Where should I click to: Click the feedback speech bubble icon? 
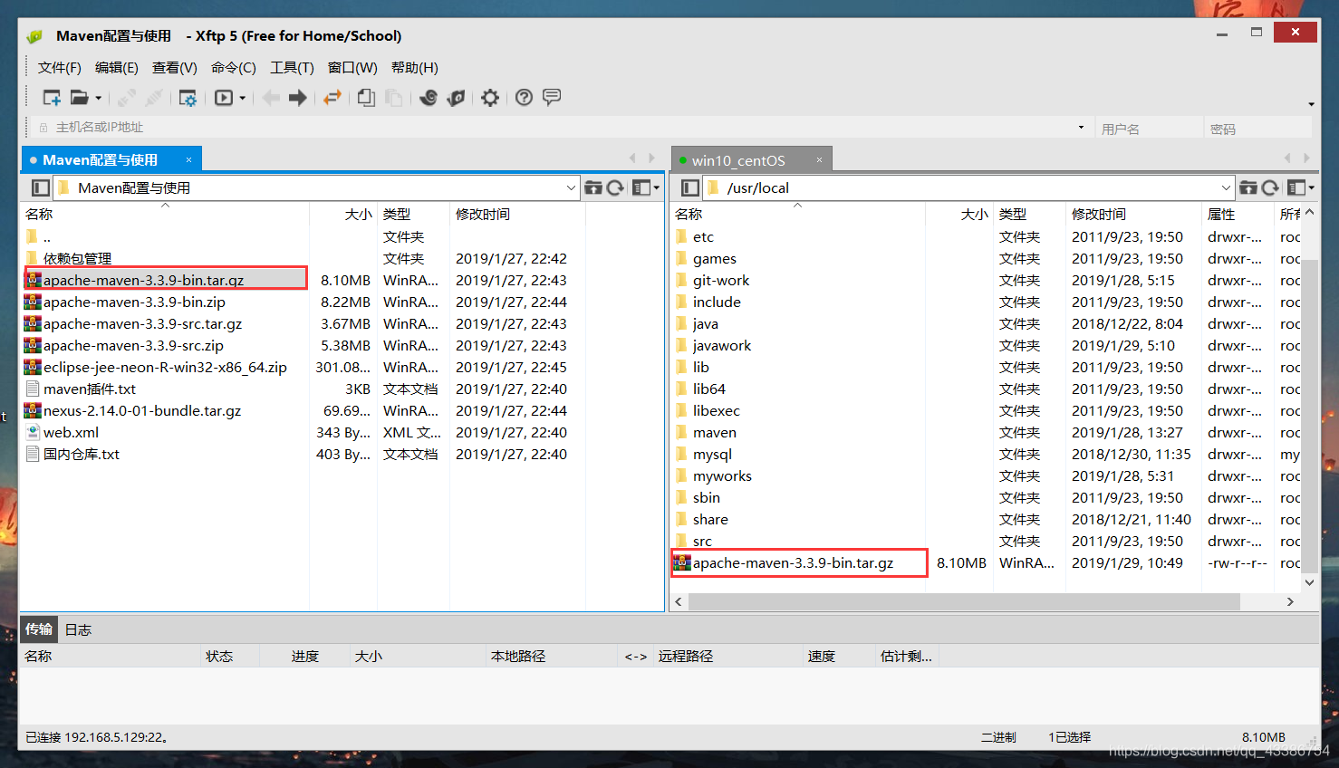tap(552, 97)
